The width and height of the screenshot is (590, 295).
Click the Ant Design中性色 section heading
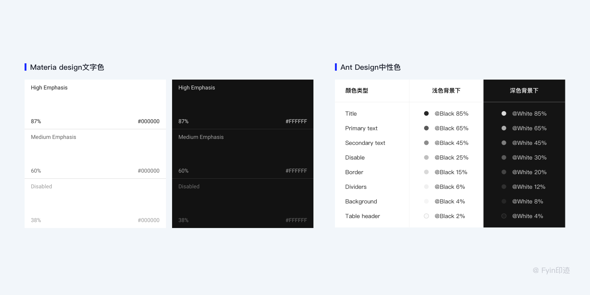pyautogui.click(x=370, y=67)
